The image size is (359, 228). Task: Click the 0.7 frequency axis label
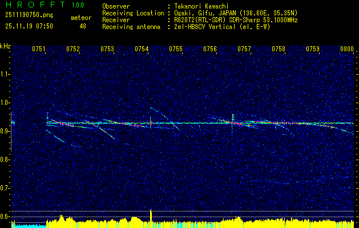5,188
